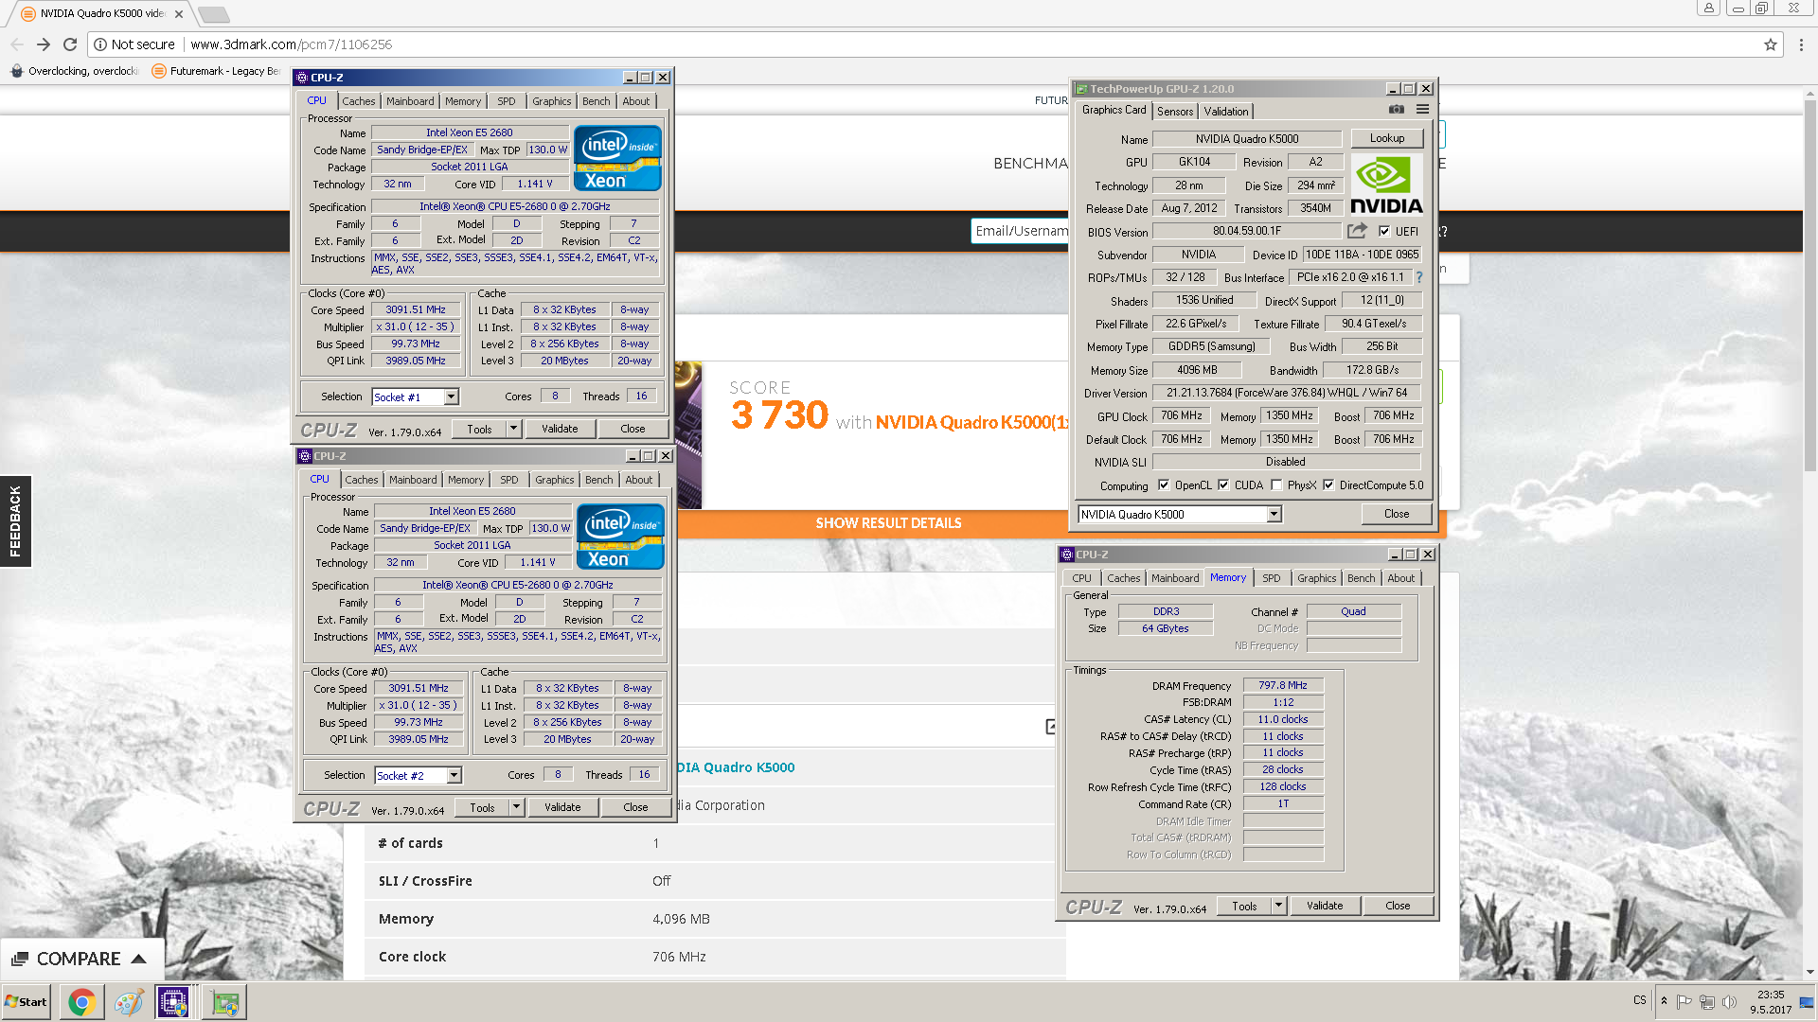Click Close button in GPU-Z
This screenshot has height=1022, width=1818.
pyautogui.click(x=1397, y=514)
